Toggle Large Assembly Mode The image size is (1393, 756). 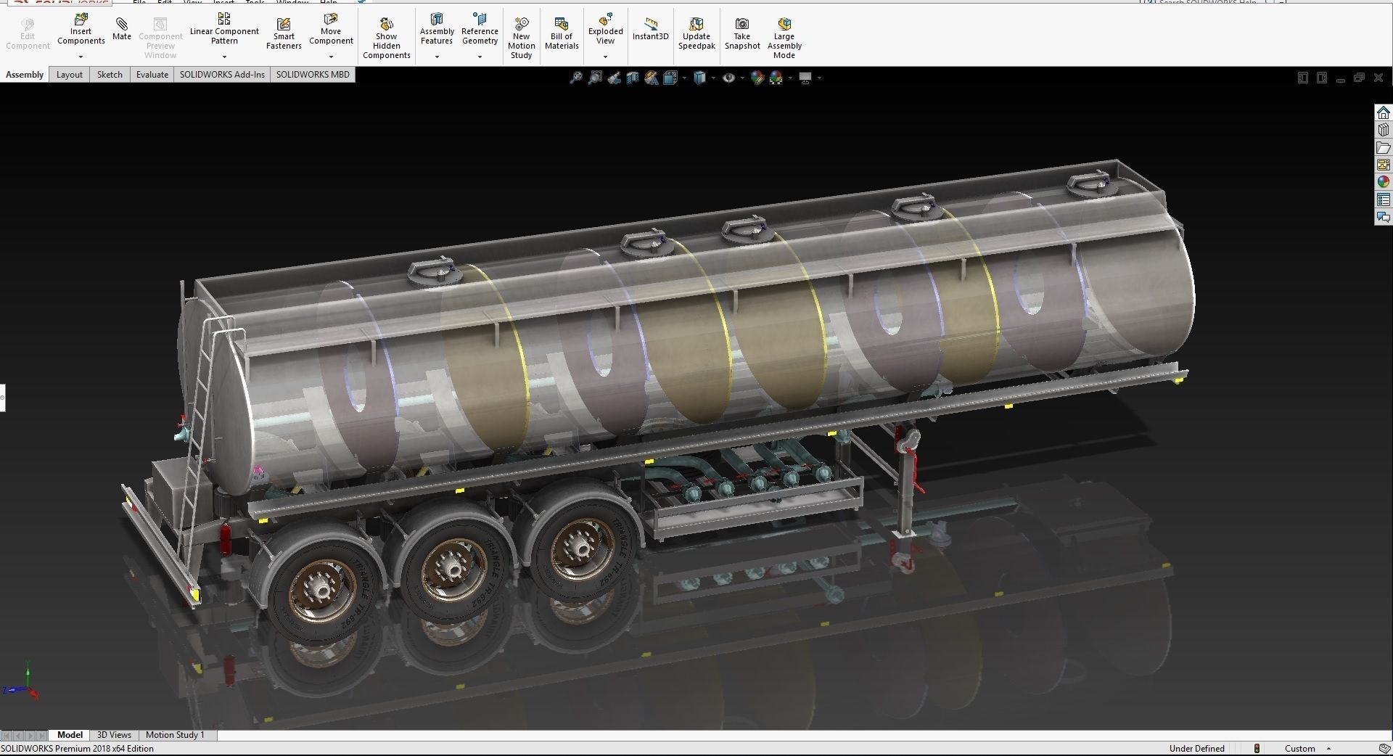tap(784, 38)
